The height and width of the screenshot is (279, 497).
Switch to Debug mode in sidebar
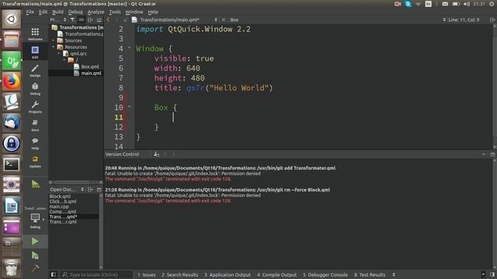(x=35, y=88)
